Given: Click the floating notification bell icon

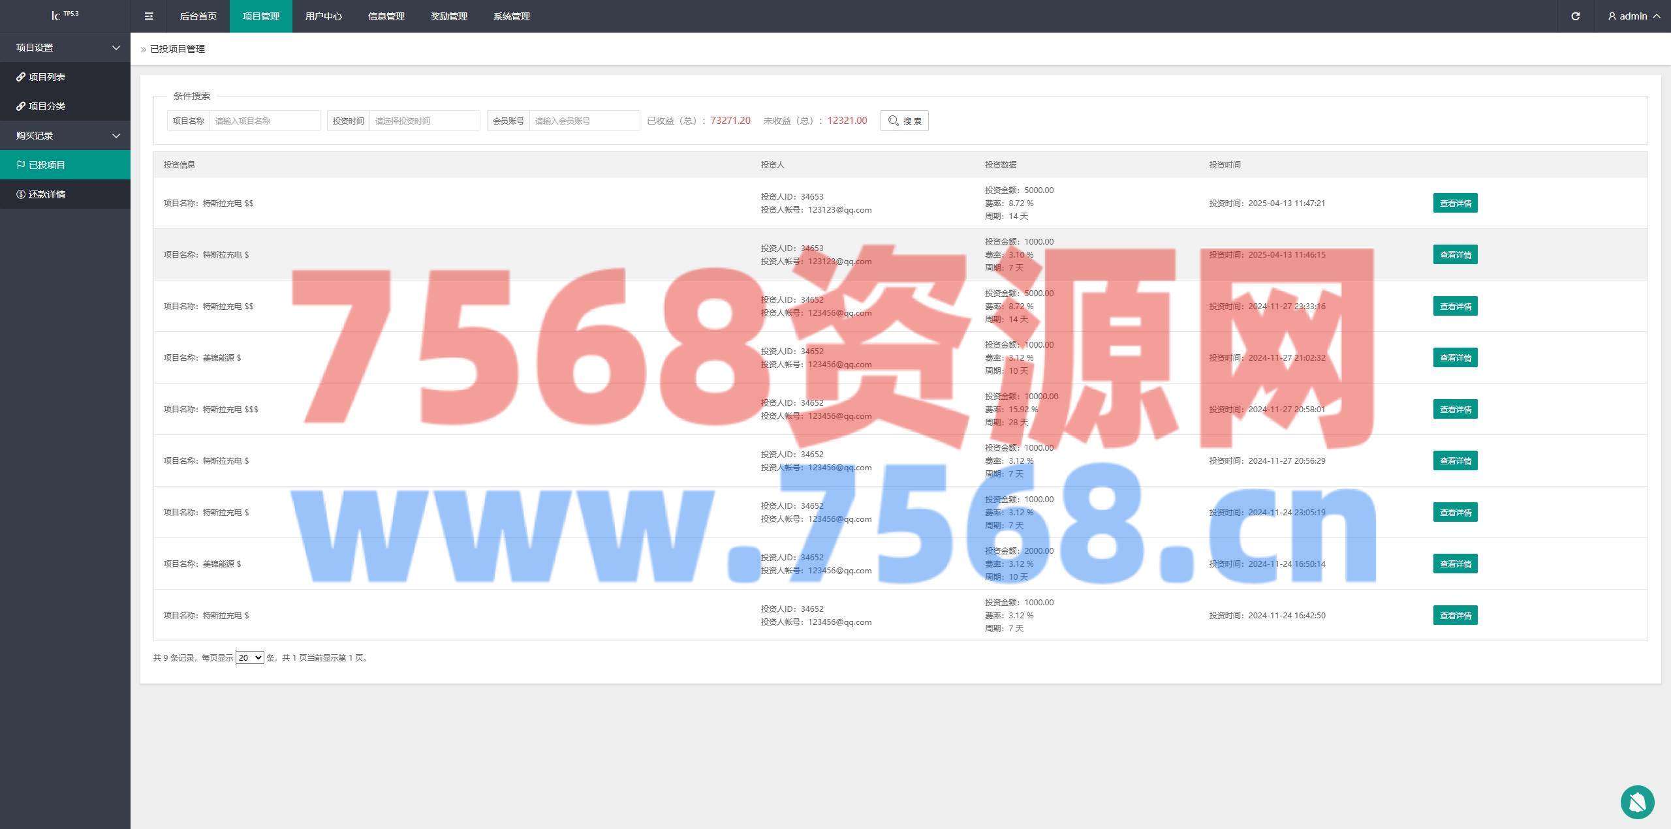Looking at the screenshot, I should [x=1637, y=802].
